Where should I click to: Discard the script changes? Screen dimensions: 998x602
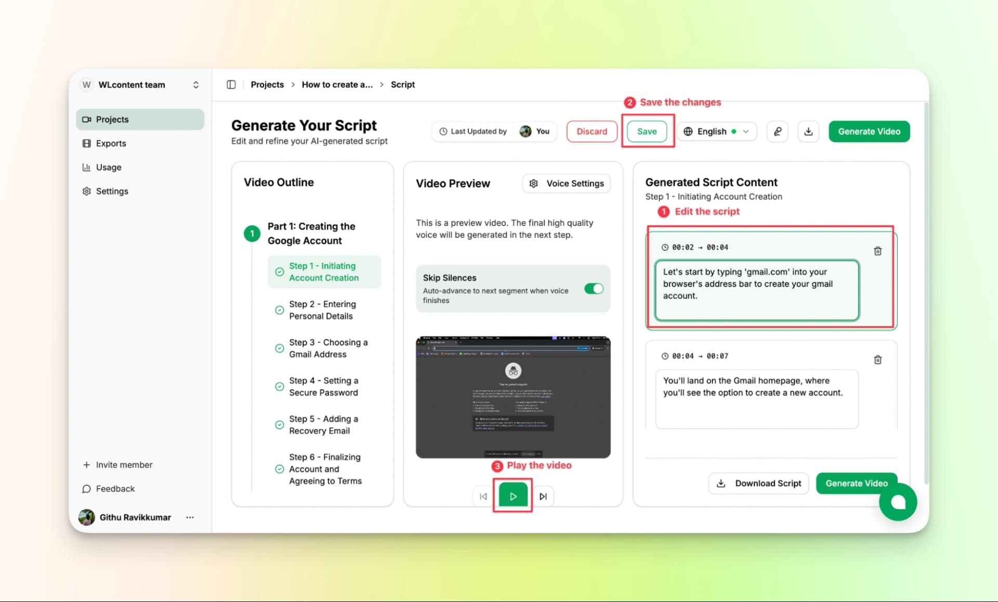pyautogui.click(x=592, y=132)
